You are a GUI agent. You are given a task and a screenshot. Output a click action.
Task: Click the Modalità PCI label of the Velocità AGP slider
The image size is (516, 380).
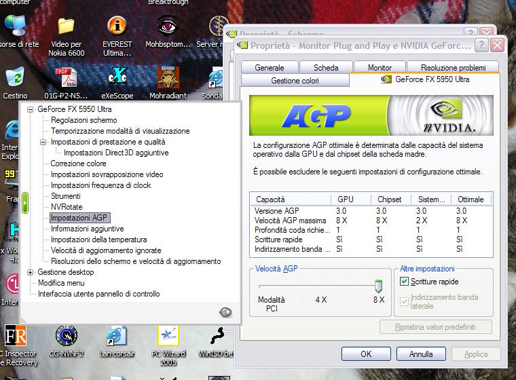272,304
